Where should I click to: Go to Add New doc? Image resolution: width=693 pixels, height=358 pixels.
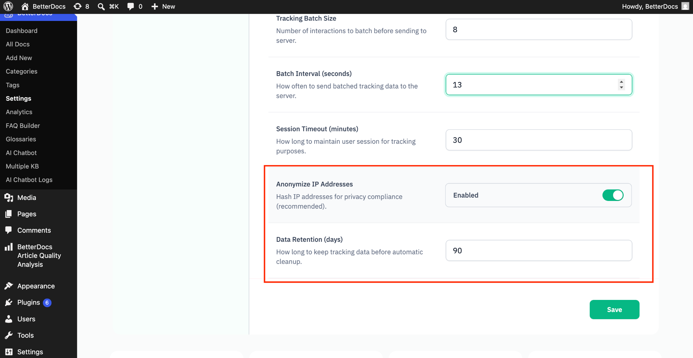19,58
